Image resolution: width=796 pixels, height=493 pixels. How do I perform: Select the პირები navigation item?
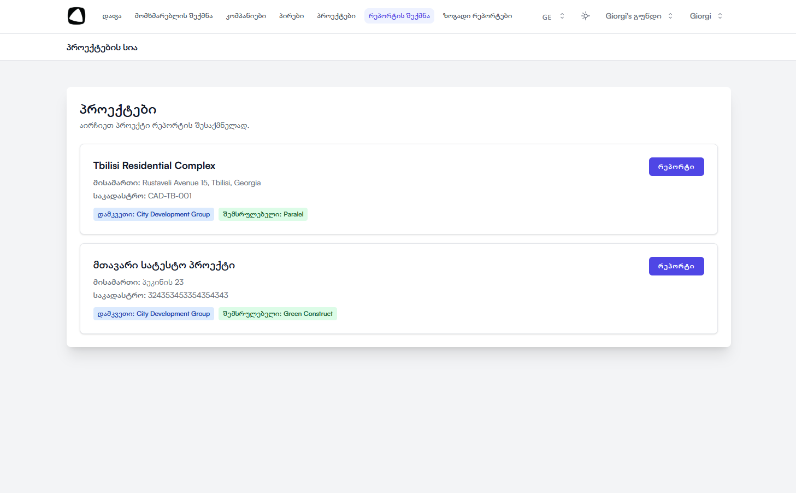[x=291, y=16]
